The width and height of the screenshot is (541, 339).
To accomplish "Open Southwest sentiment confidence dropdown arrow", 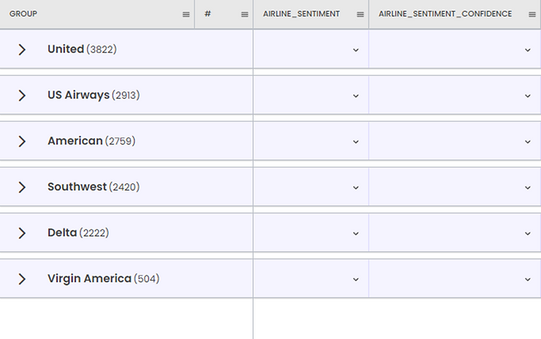I will [x=528, y=188].
